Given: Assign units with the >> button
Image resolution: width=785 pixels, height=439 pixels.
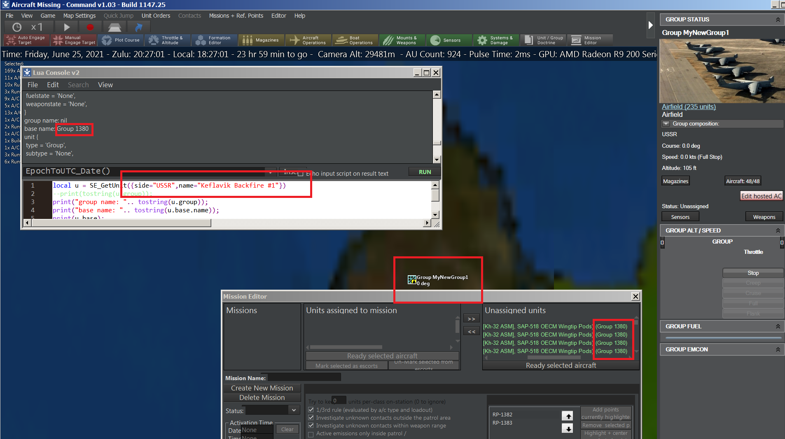Looking at the screenshot, I should (471, 319).
